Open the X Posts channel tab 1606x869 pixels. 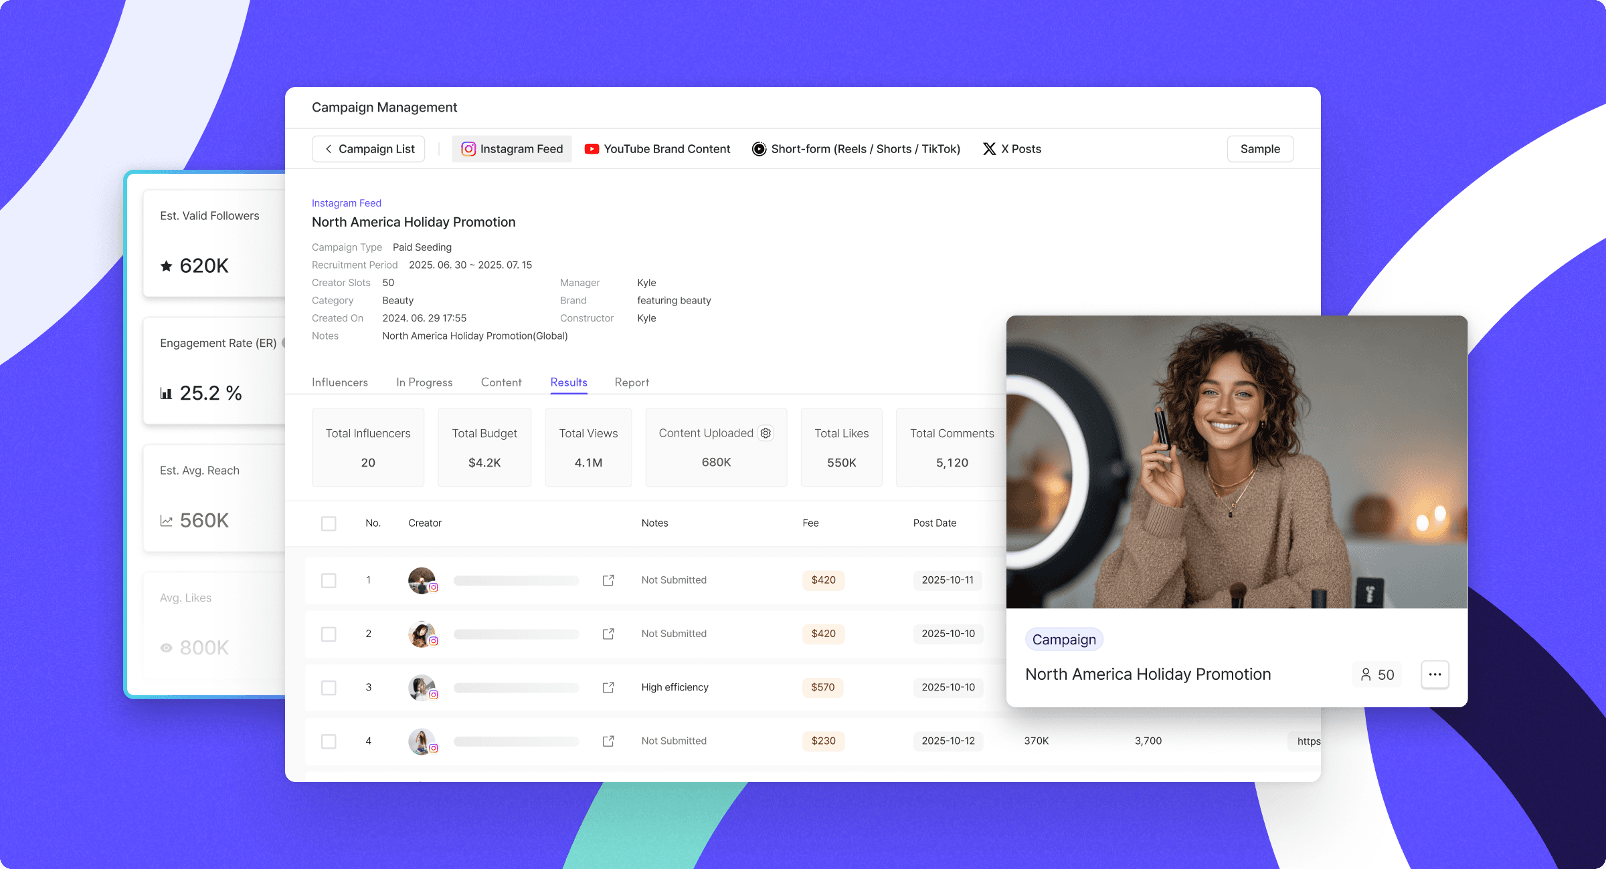1012,149
